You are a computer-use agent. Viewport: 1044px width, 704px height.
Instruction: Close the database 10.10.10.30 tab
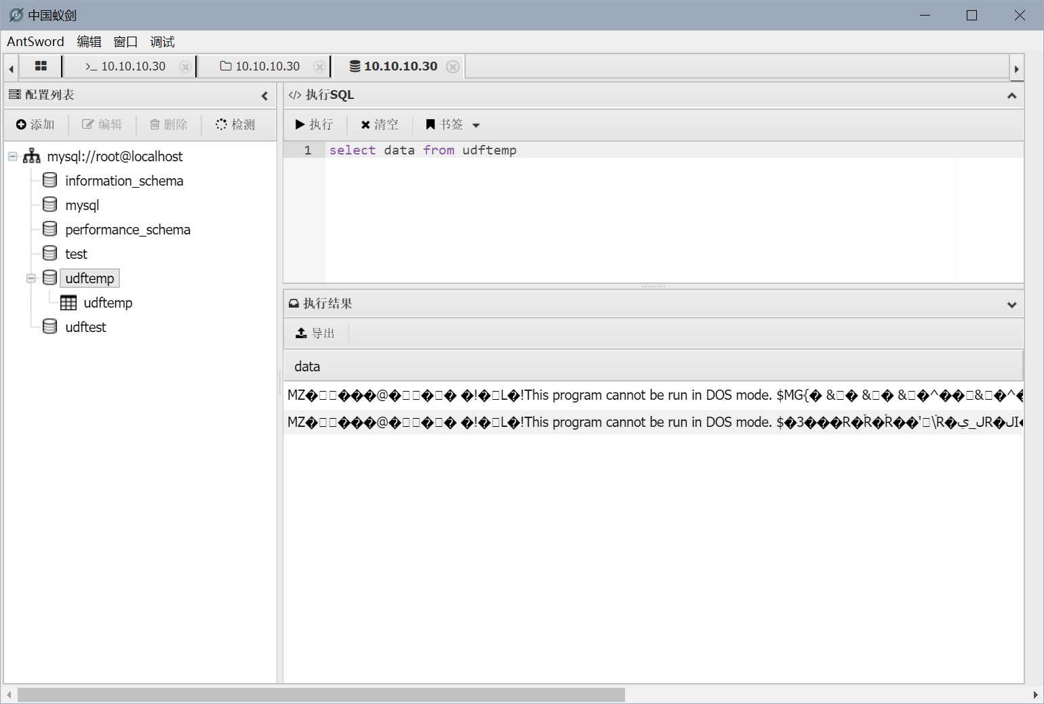pos(453,66)
